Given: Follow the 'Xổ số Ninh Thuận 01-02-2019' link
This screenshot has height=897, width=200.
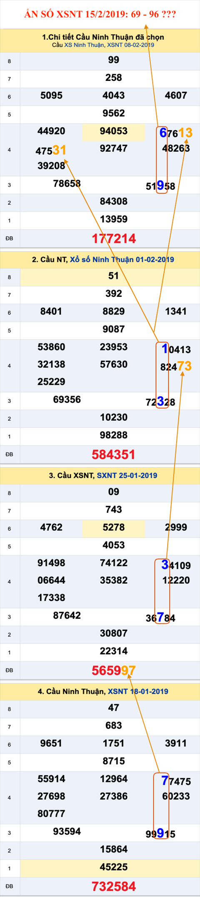Looking at the screenshot, I should click(122, 259).
